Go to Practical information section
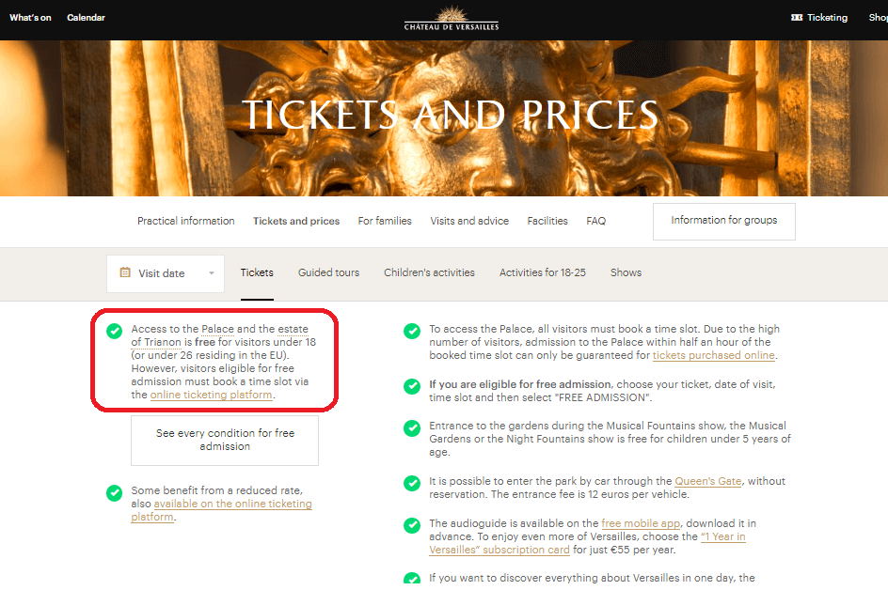 (185, 221)
